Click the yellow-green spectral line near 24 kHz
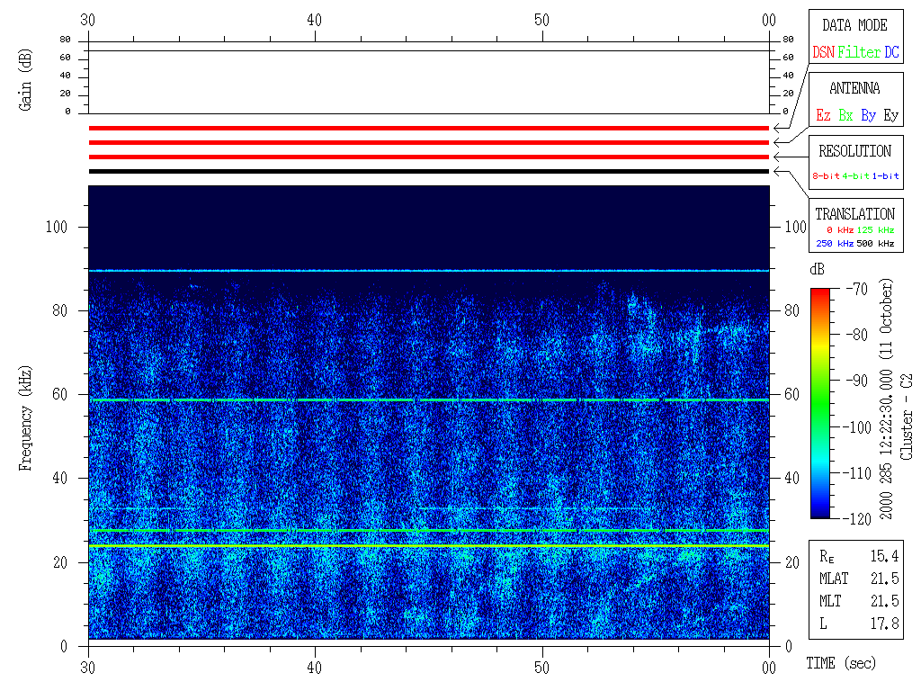The image size is (921, 691). tap(428, 545)
